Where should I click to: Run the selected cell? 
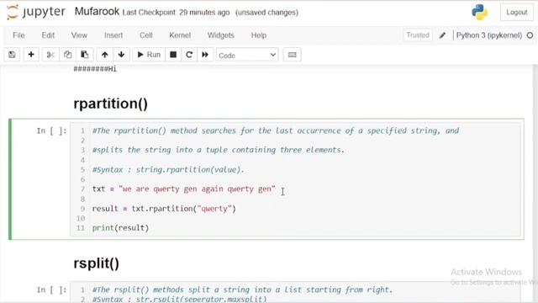tap(149, 55)
